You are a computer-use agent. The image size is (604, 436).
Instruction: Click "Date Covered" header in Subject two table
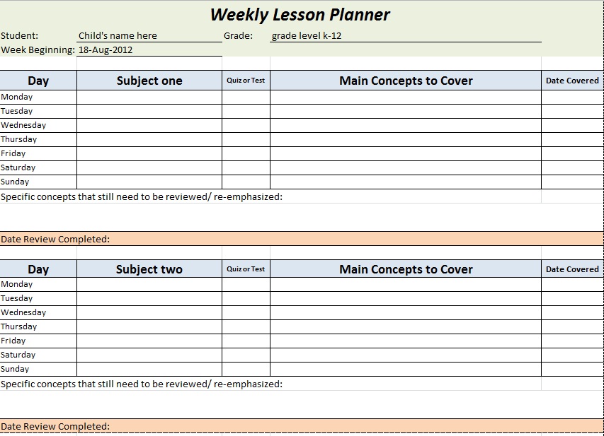[x=572, y=269]
